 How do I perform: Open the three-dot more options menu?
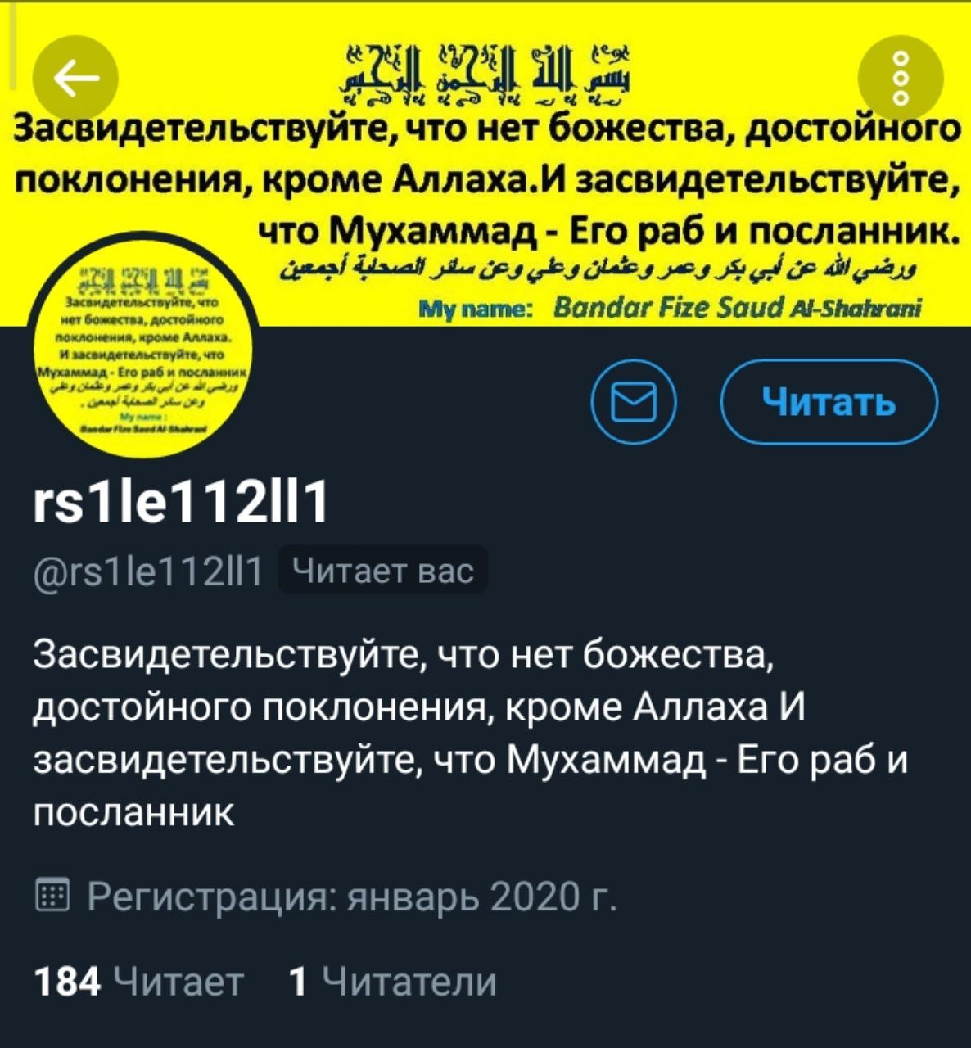coord(901,79)
